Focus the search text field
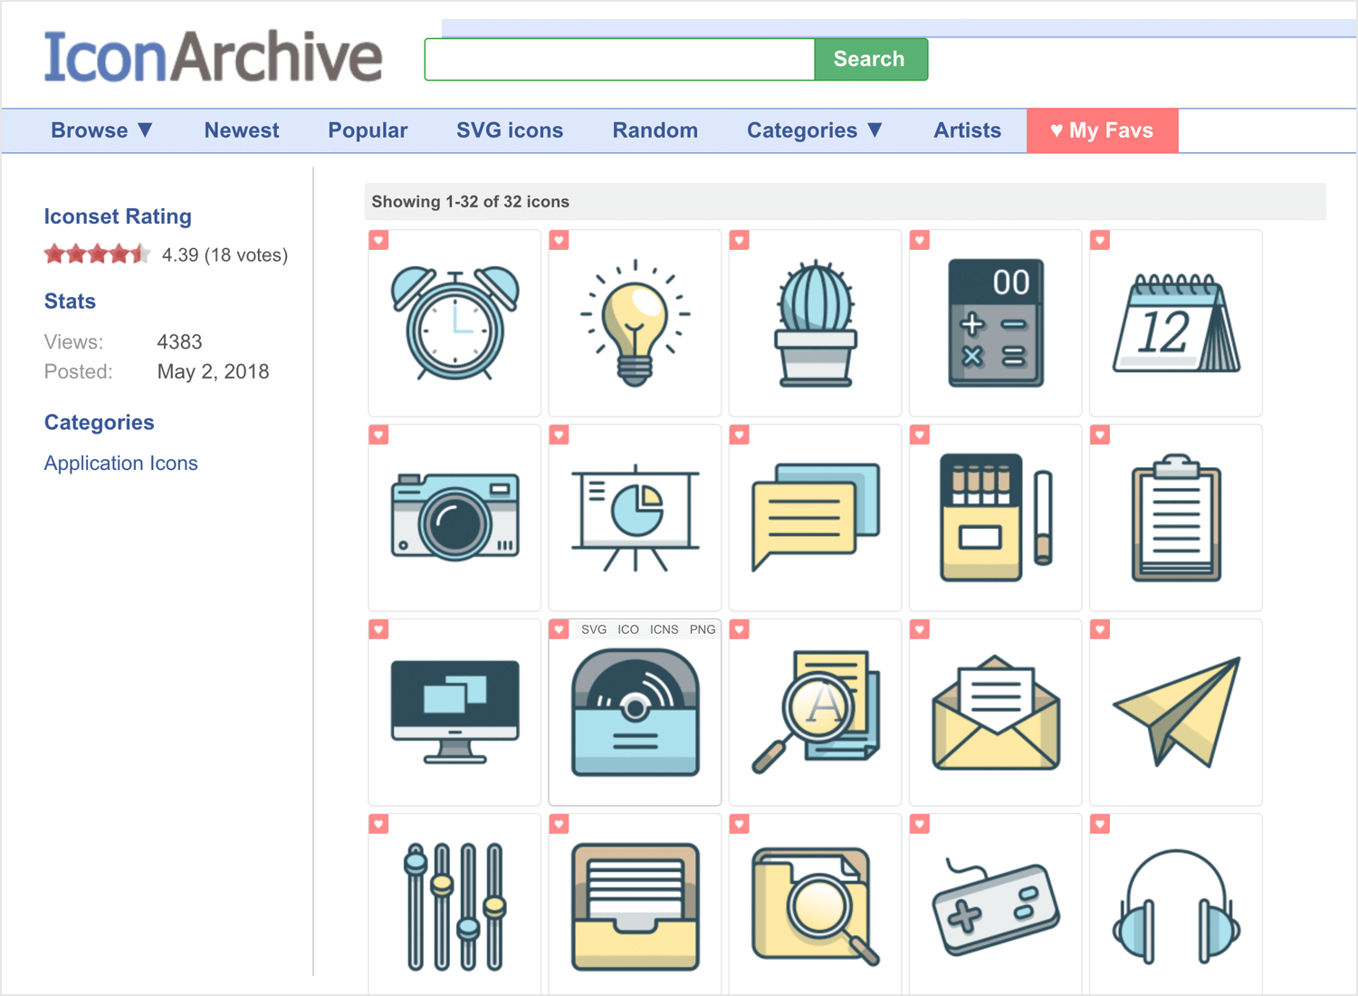 [x=620, y=59]
